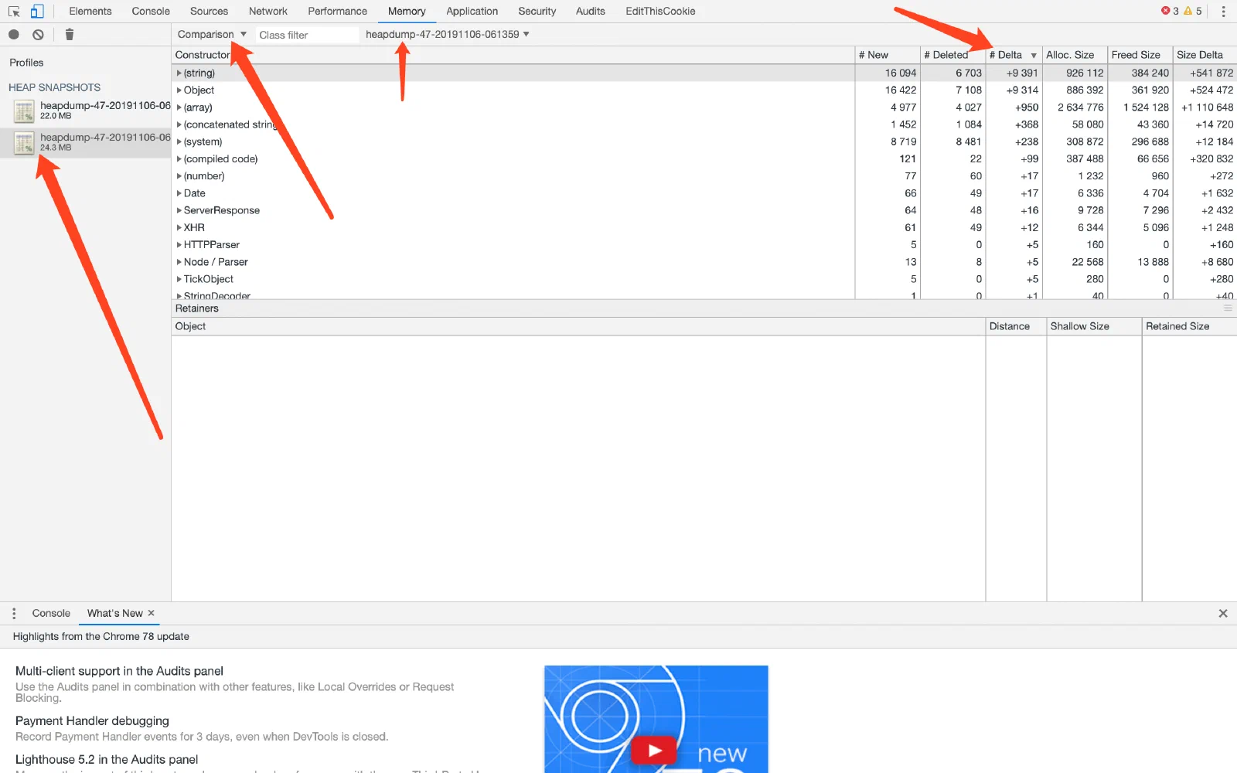Switch to the Console tab
Image resolution: width=1237 pixels, height=773 pixels.
(x=151, y=11)
